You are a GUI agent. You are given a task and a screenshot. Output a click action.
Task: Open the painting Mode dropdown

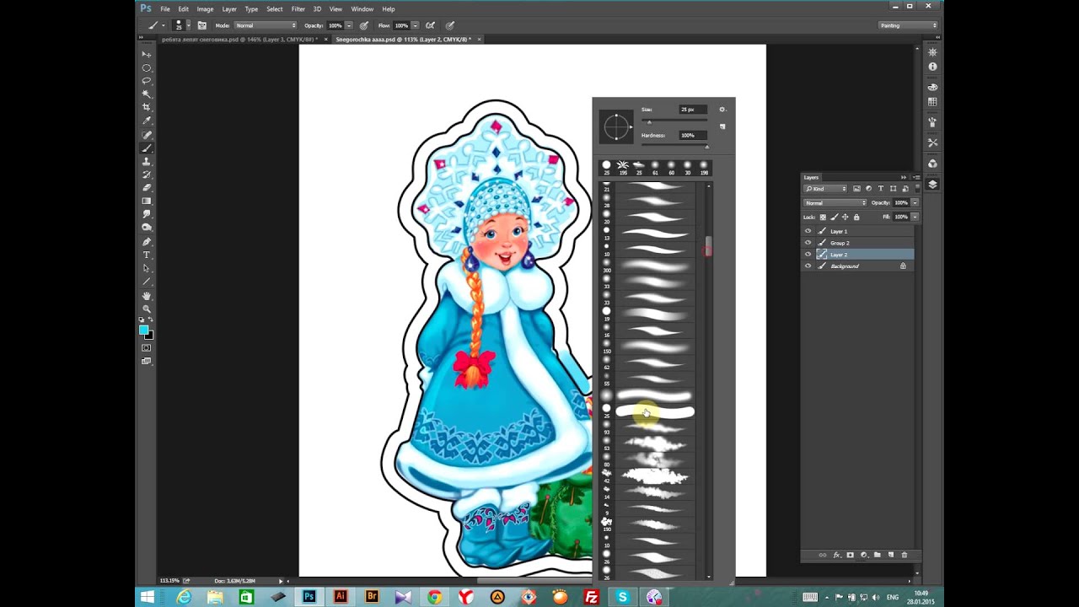(x=266, y=25)
